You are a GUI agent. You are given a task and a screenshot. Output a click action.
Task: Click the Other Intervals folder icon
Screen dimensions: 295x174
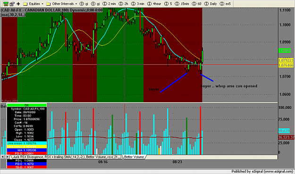48,4
